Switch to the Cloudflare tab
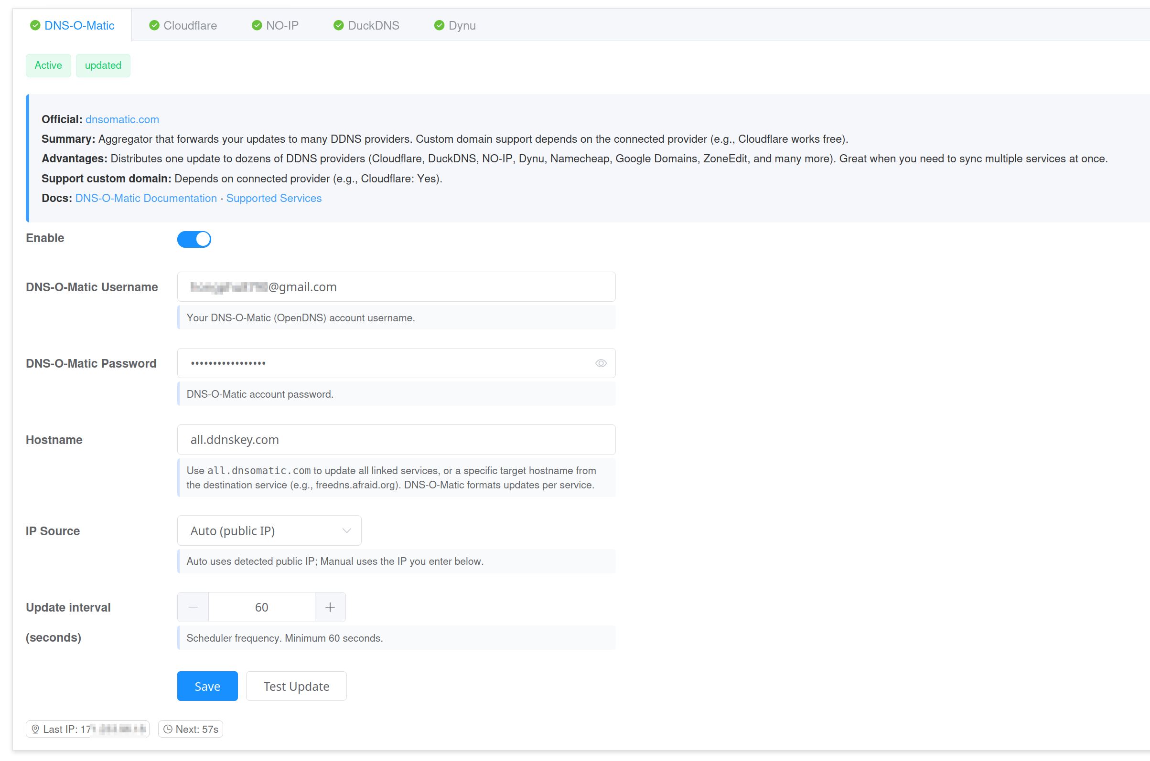This screenshot has width=1150, height=761. pos(189,25)
